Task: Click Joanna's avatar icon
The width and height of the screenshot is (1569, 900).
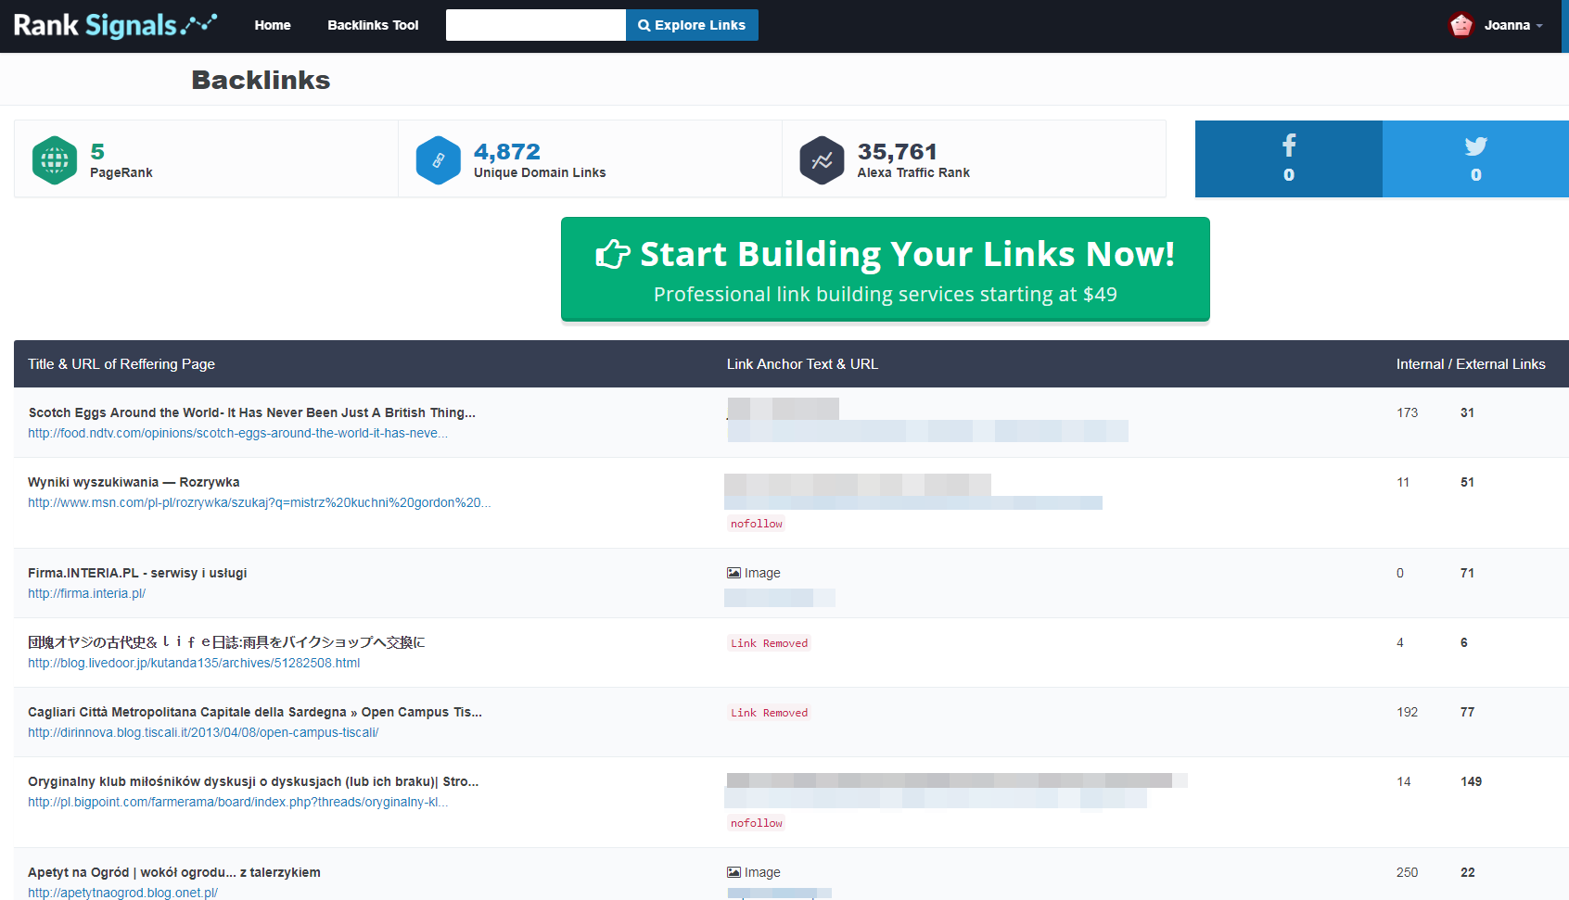Action: [x=1461, y=25]
